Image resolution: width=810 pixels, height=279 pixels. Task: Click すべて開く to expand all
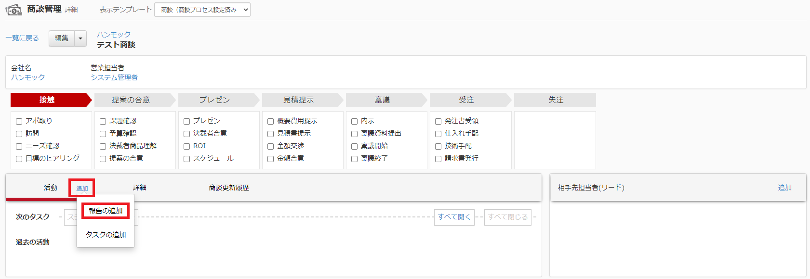coord(454,217)
